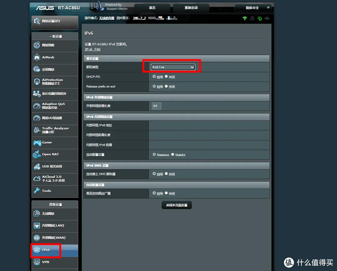
Task: Click the green WiFi status icon
Action: tap(245, 18)
